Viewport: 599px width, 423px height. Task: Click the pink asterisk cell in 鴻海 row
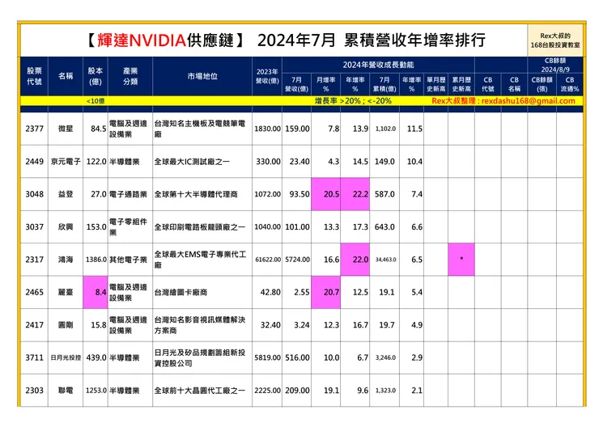[x=461, y=260]
